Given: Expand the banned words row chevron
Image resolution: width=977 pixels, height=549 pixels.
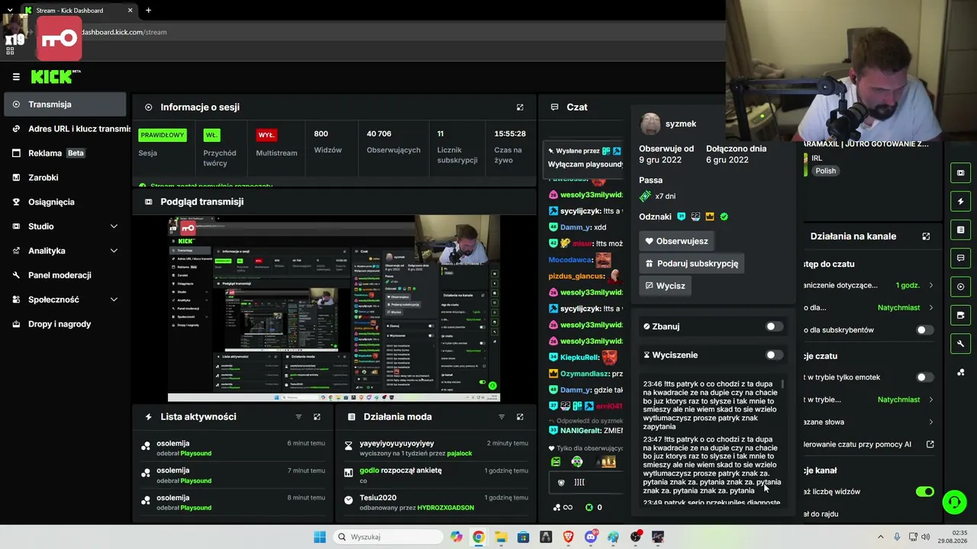Looking at the screenshot, I should click(x=930, y=422).
